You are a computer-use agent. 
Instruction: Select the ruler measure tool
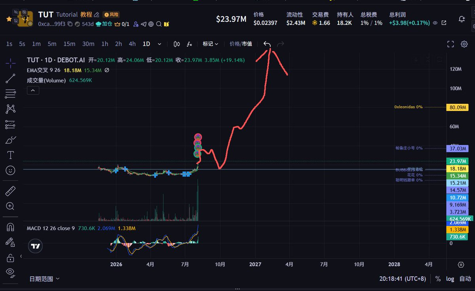11,191
